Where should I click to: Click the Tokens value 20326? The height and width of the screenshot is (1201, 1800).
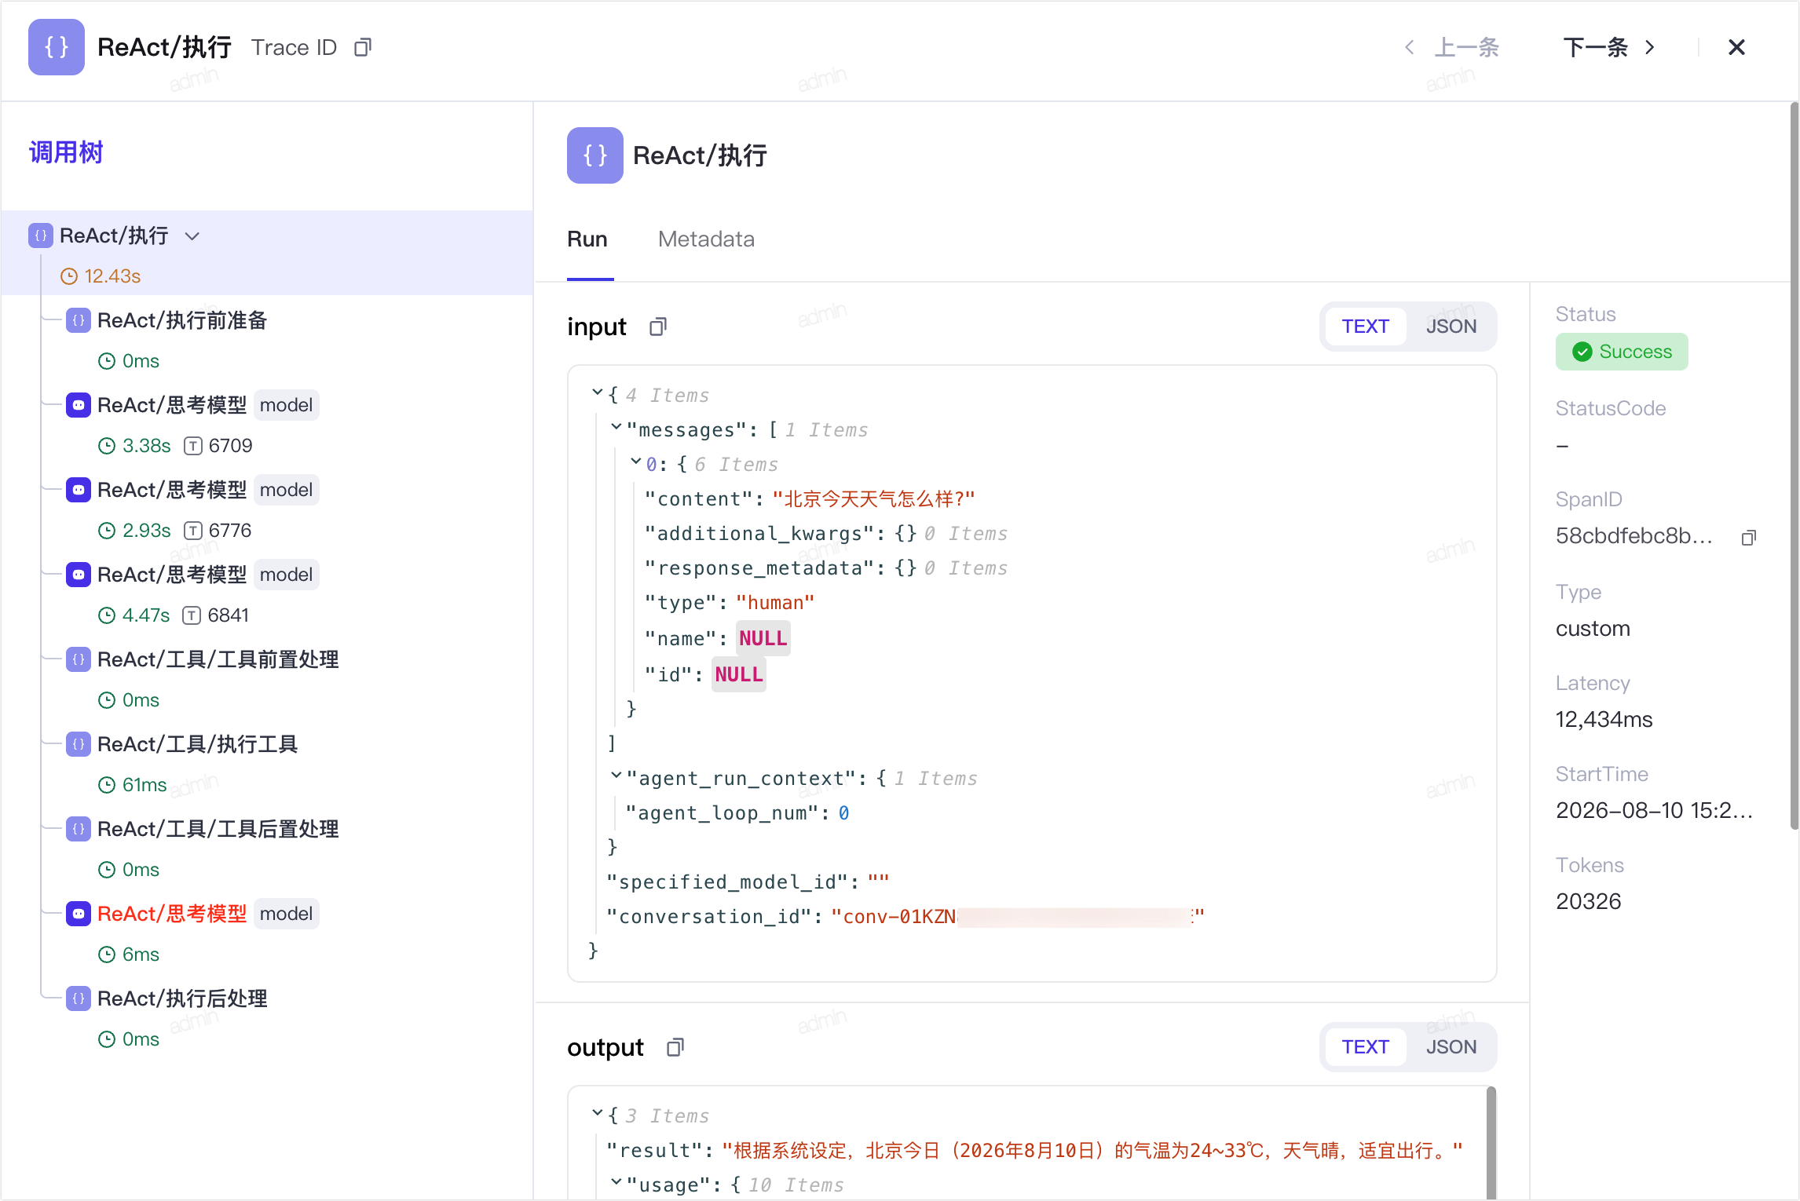pyautogui.click(x=1588, y=902)
